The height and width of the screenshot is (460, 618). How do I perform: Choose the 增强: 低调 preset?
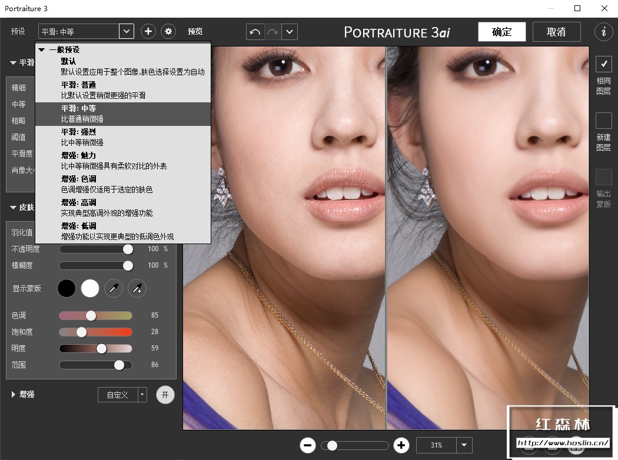(123, 232)
